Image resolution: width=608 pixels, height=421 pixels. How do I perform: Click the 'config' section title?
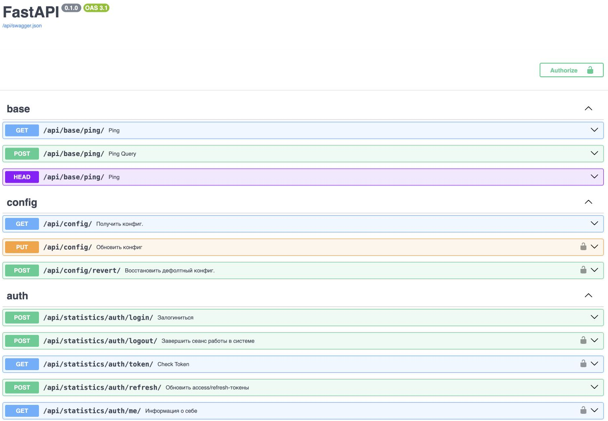(x=22, y=203)
